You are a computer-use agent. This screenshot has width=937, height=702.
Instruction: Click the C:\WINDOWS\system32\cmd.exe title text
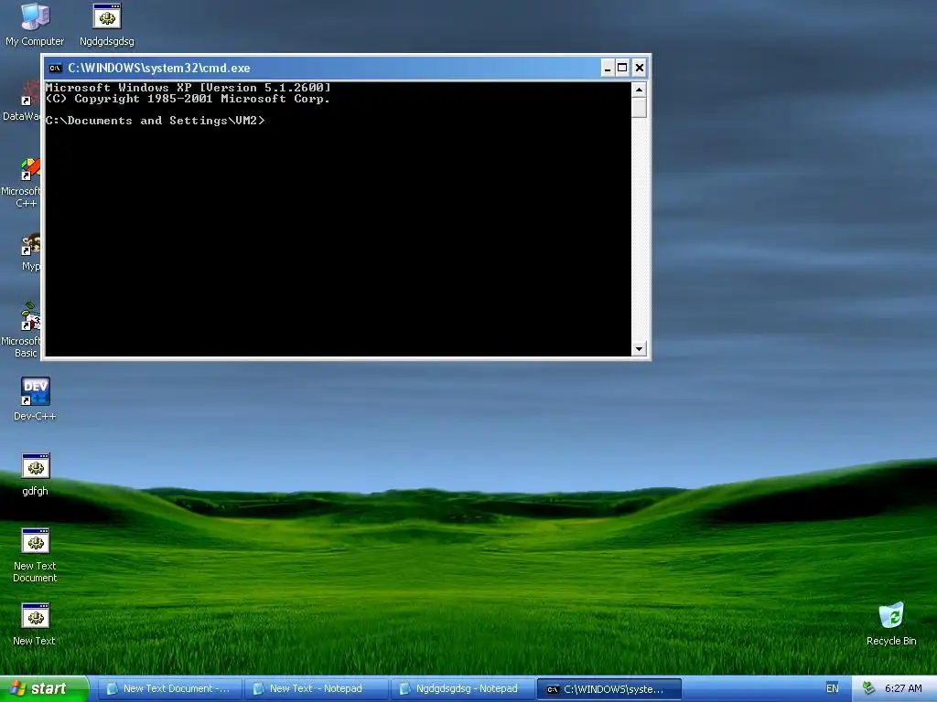tap(159, 68)
